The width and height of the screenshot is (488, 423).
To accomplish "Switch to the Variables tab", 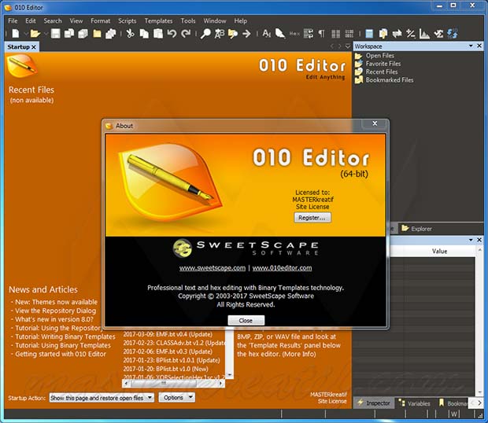I will click(415, 403).
